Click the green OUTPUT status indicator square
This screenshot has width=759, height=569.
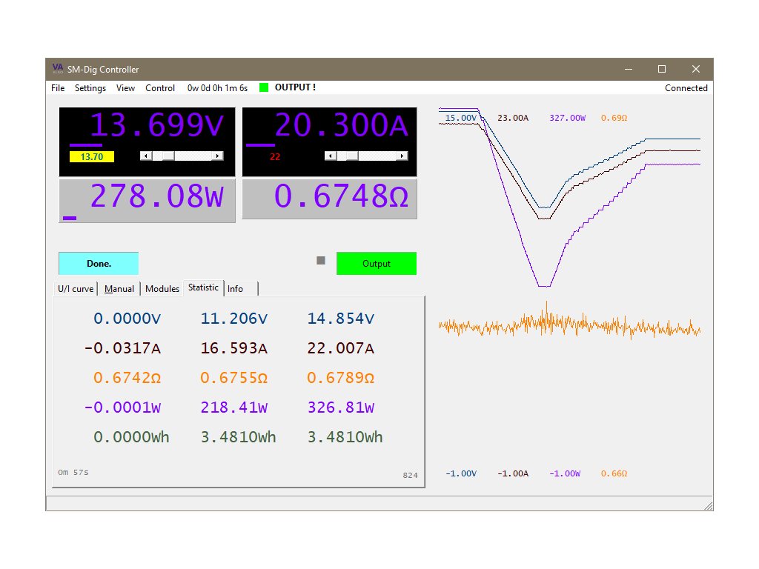(x=264, y=87)
